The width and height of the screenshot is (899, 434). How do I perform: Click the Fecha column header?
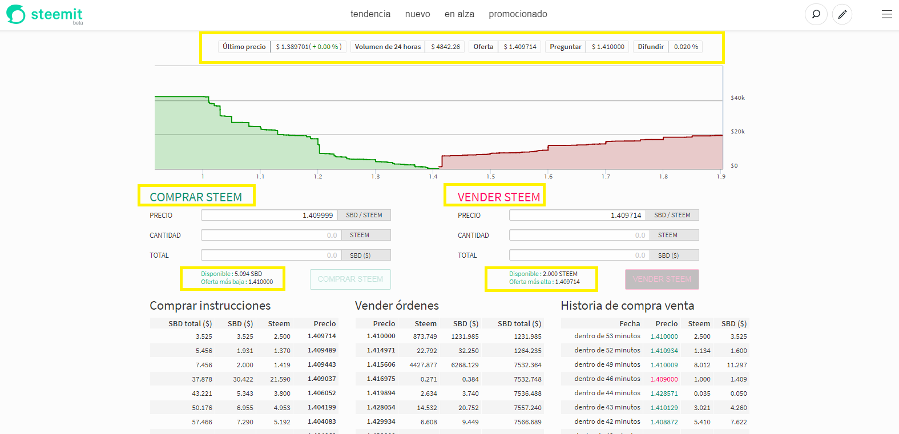pos(630,323)
